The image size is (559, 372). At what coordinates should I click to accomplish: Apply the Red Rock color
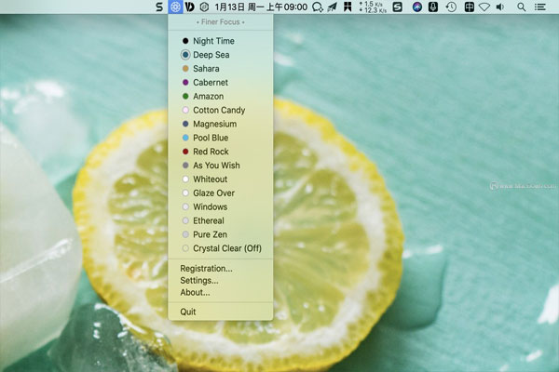coord(211,152)
